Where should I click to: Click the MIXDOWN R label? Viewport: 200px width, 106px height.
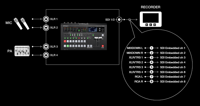point(135,53)
